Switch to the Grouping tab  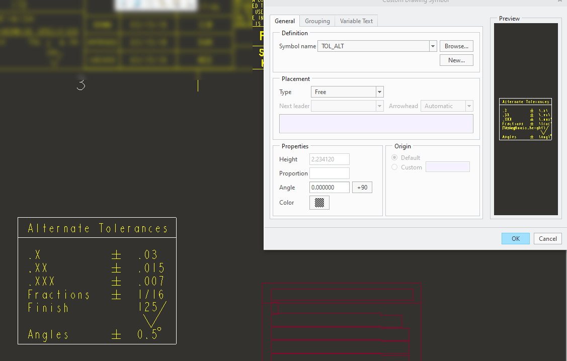point(317,21)
